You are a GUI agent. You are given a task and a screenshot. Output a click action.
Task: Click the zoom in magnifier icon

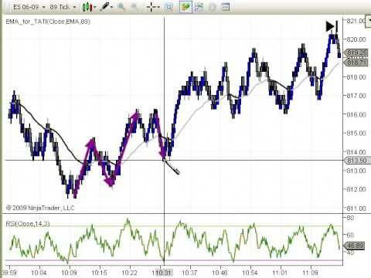click(121, 7)
